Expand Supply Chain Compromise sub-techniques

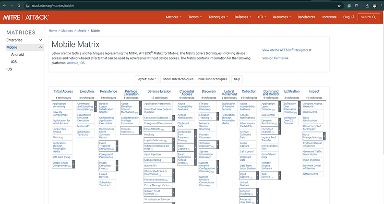[x=73, y=164]
